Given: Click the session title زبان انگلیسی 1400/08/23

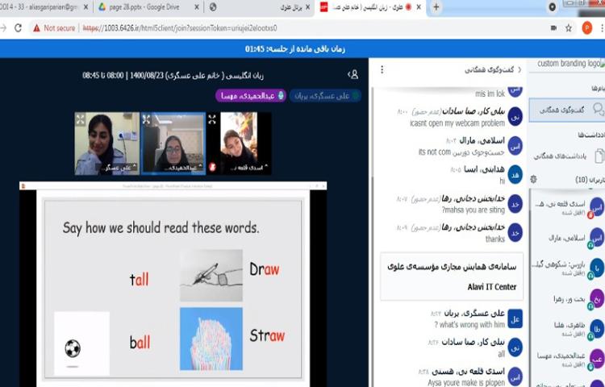Looking at the screenshot, I should (173, 75).
